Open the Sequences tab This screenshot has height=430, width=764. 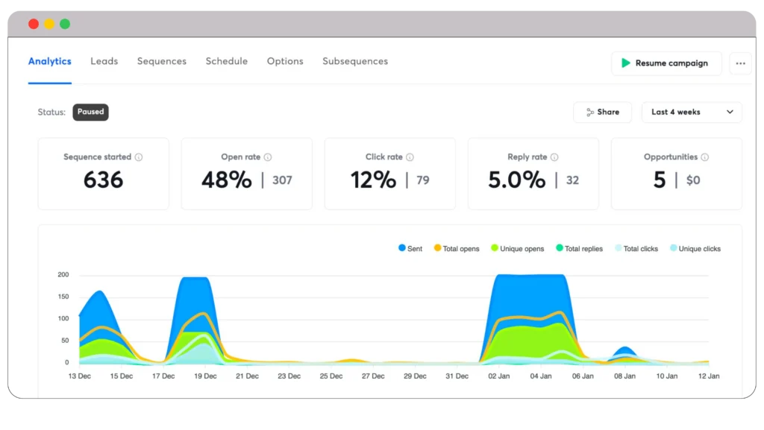[161, 61]
